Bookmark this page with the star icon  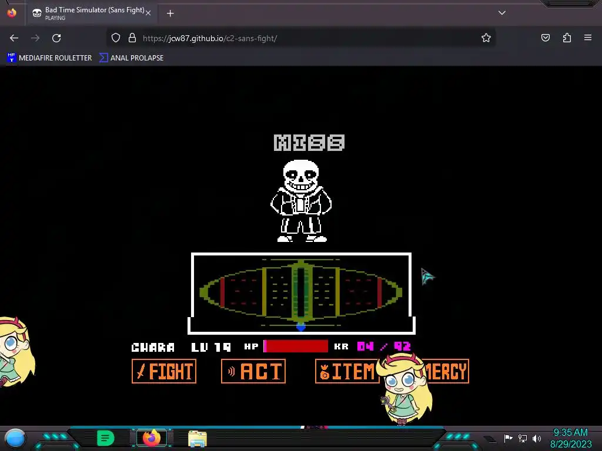click(486, 38)
